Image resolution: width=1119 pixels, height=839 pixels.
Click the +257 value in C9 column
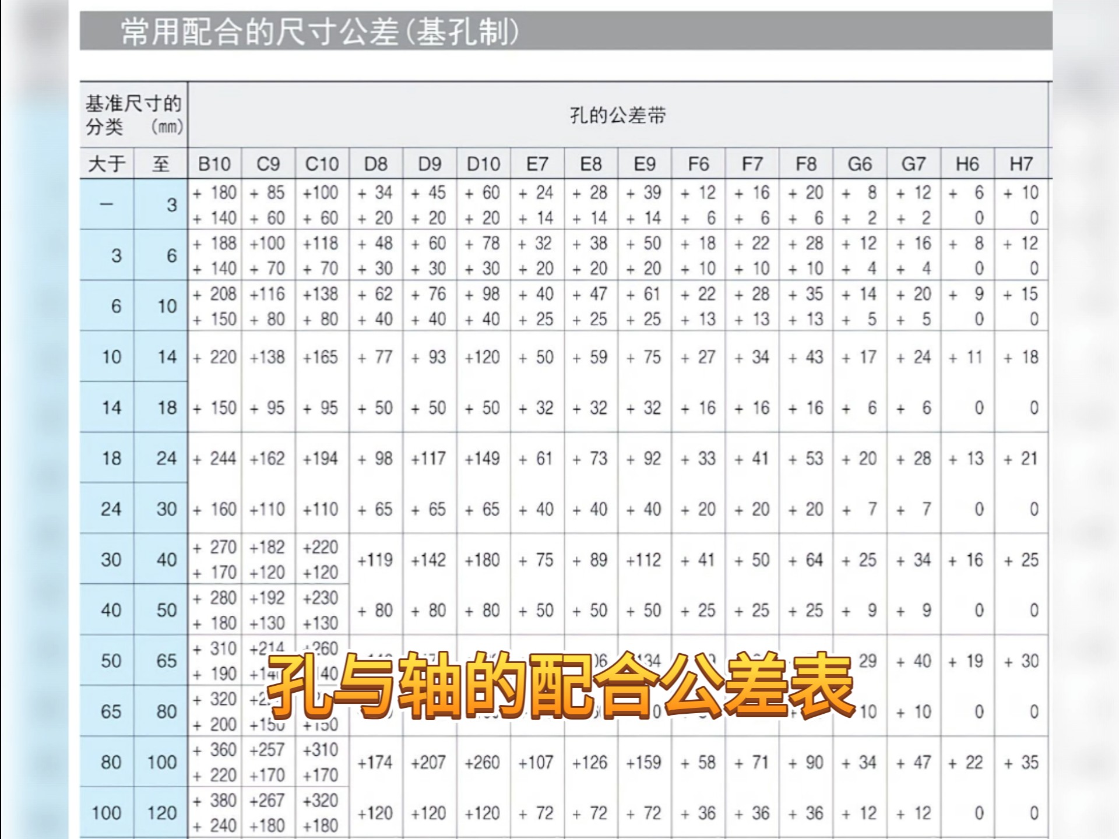[x=268, y=750]
